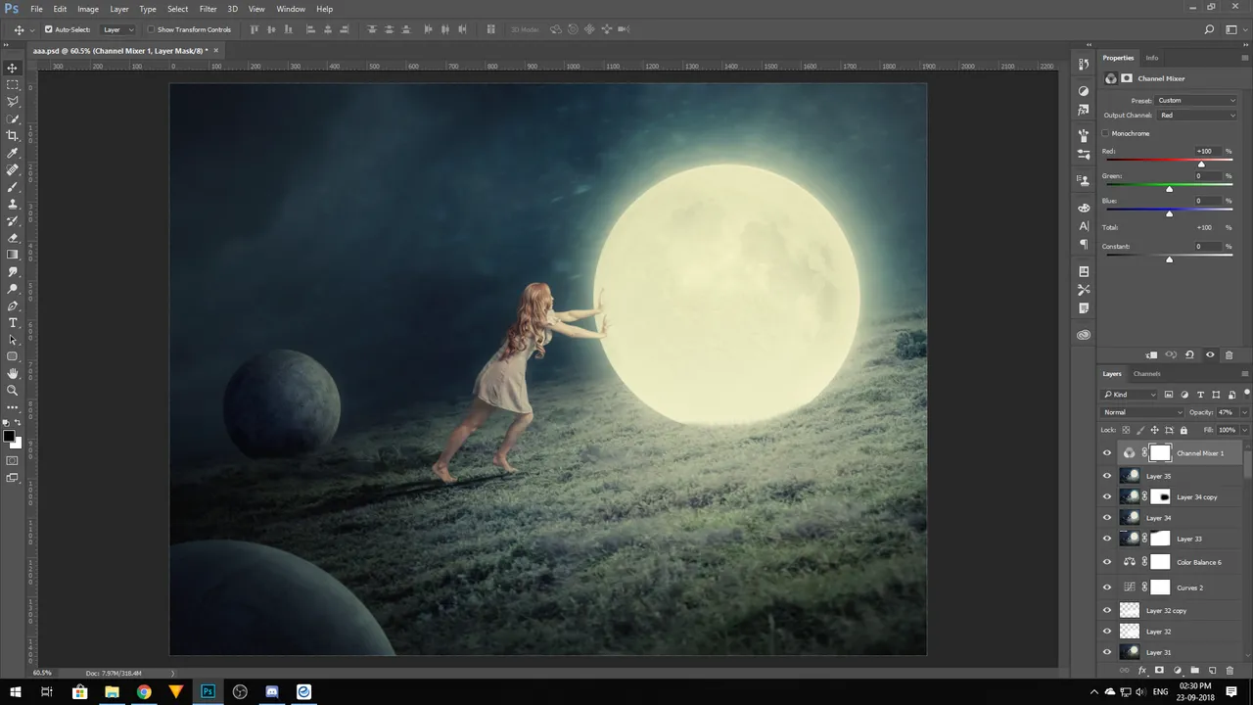Select the Move tool
Screen dimensions: 1253x705
point(13,68)
